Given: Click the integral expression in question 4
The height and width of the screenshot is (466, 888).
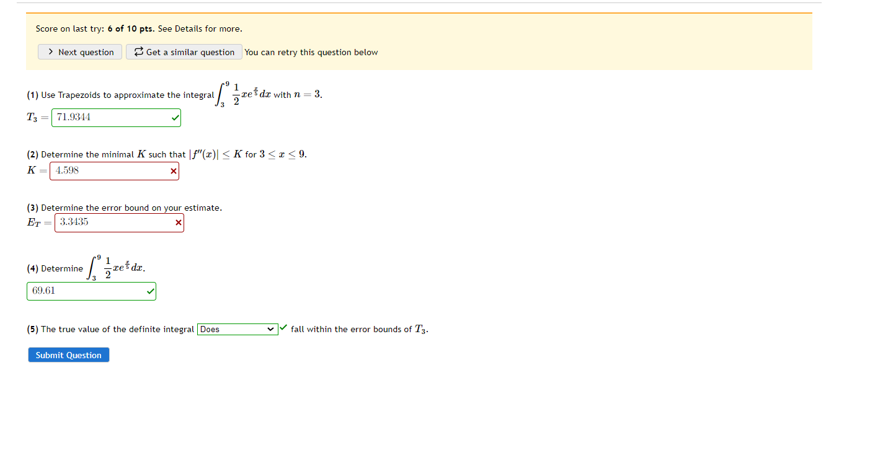Looking at the screenshot, I should 115,268.
